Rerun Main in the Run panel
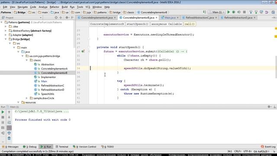 click(3, 112)
